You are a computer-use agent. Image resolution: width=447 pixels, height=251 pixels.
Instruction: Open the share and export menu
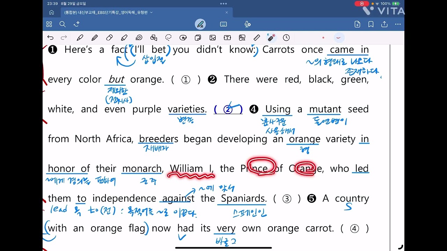(x=384, y=24)
